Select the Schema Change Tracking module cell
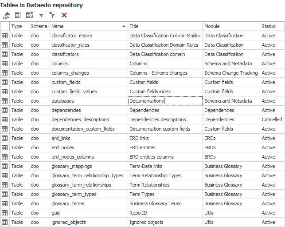285x227 pixels. tap(231, 73)
